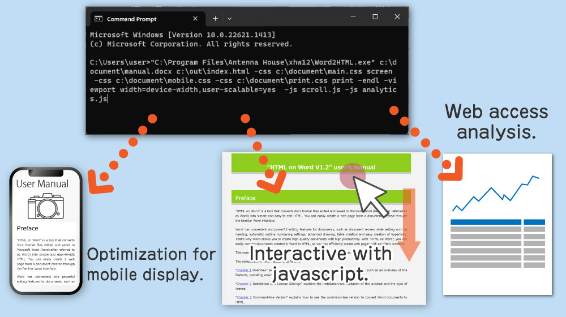This screenshot has height=317, width=566.
Task: Click the blue line chart in analytics report
Action: (x=495, y=194)
